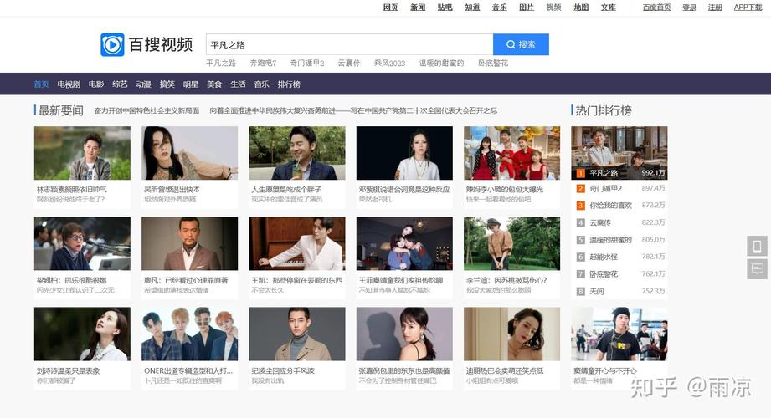This screenshot has height=418, width=771.
Task: Switch to the 电影 tab
Action: [96, 84]
